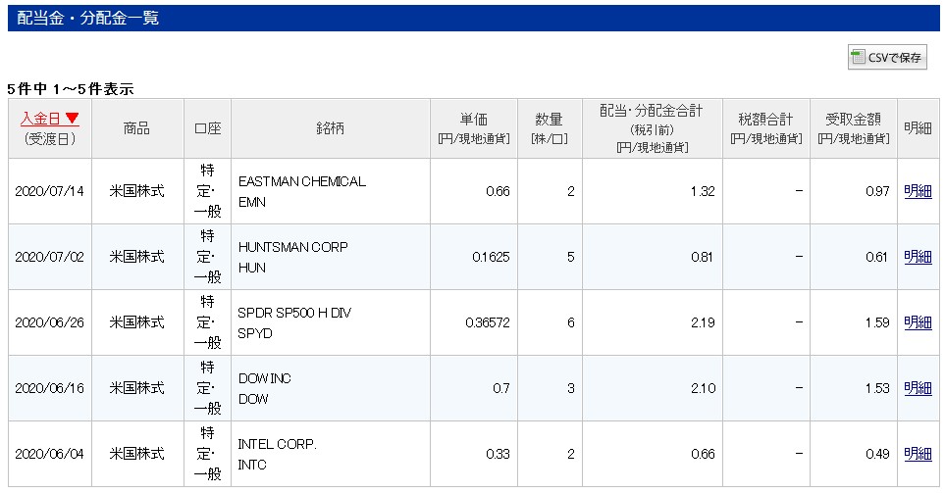Click the CSV save spreadsheet icon
This screenshot has width=945, height=493.
click(x=858, y=58)
